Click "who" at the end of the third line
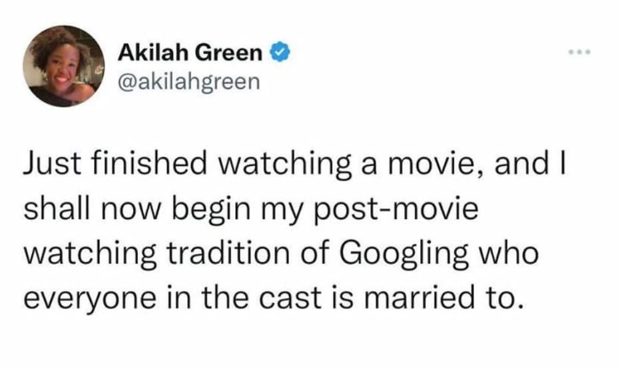 pos(511,254)
